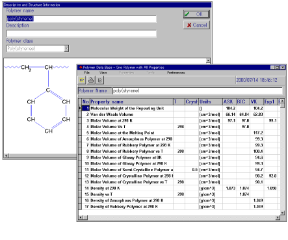Image resolution: width=288 pixels, height=240 pixels.
Task: Click the disabled Tools menu
Action: (150, 73)
